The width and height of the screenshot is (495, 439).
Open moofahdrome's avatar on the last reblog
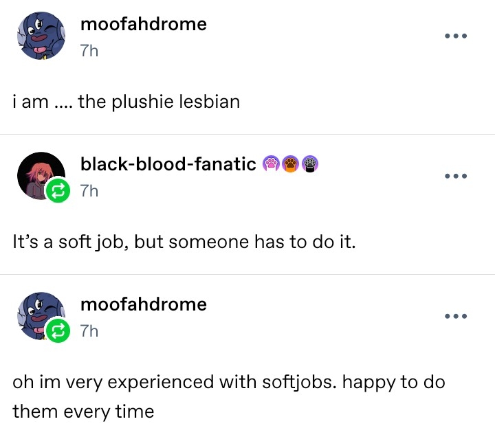coord(38,315)
